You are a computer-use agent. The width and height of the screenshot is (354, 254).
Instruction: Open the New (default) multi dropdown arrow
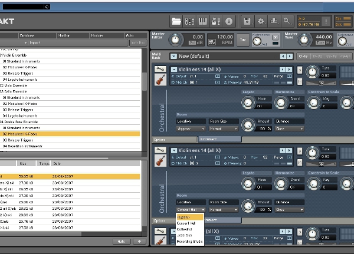173,56
